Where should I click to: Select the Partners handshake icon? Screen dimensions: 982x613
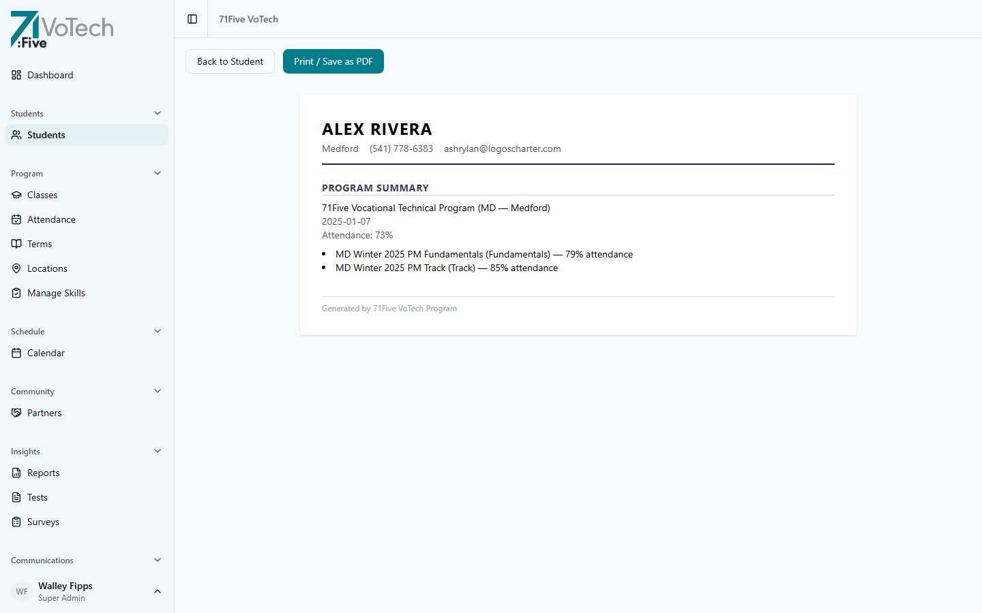16,413
